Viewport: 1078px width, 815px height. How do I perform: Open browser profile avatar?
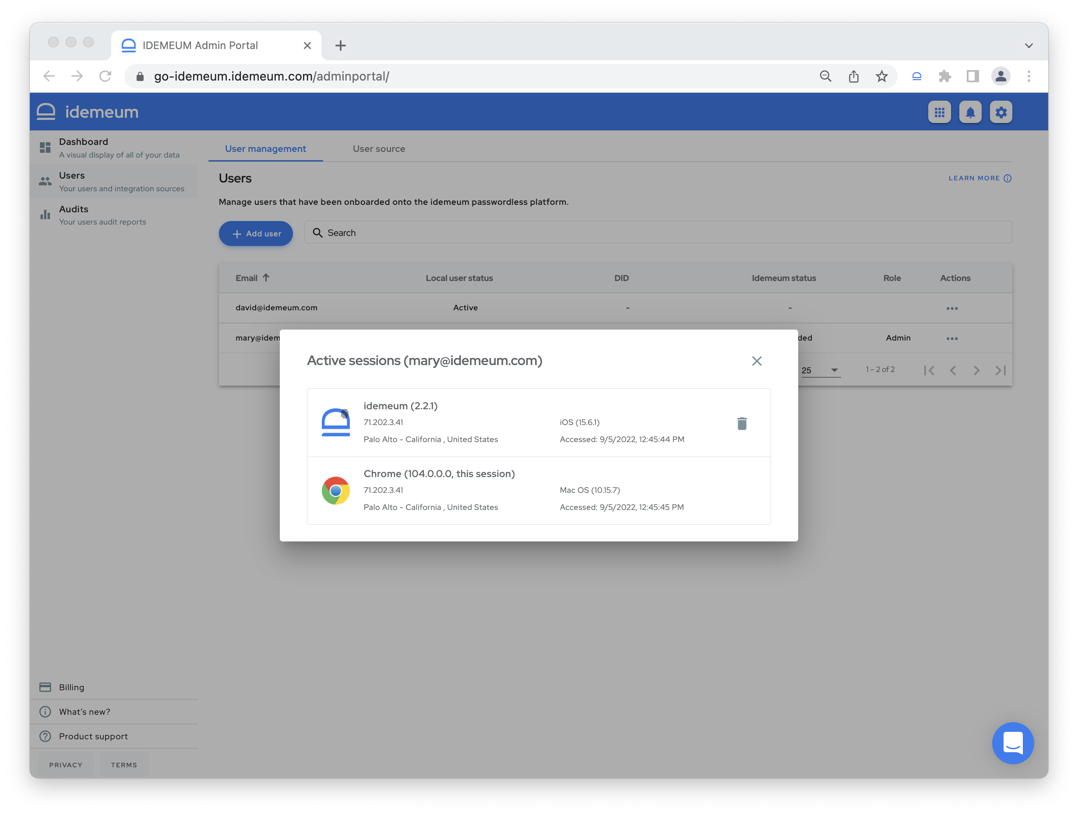click(1000, 77)
